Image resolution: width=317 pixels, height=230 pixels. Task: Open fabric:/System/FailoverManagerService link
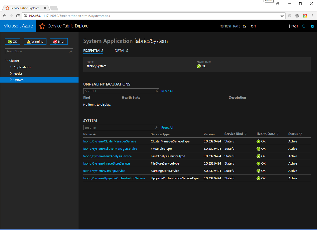point(110,149)
